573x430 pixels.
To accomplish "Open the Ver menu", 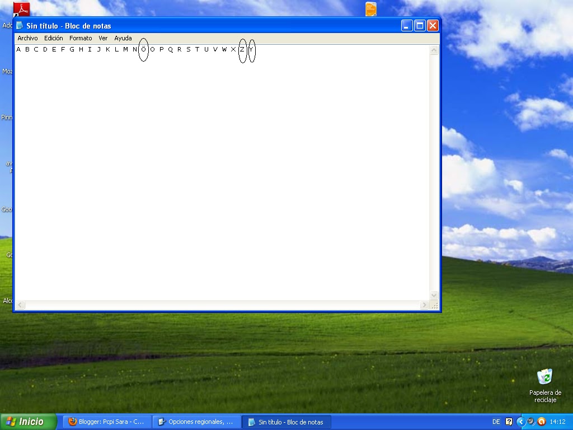I will click(x=103, y=38).
